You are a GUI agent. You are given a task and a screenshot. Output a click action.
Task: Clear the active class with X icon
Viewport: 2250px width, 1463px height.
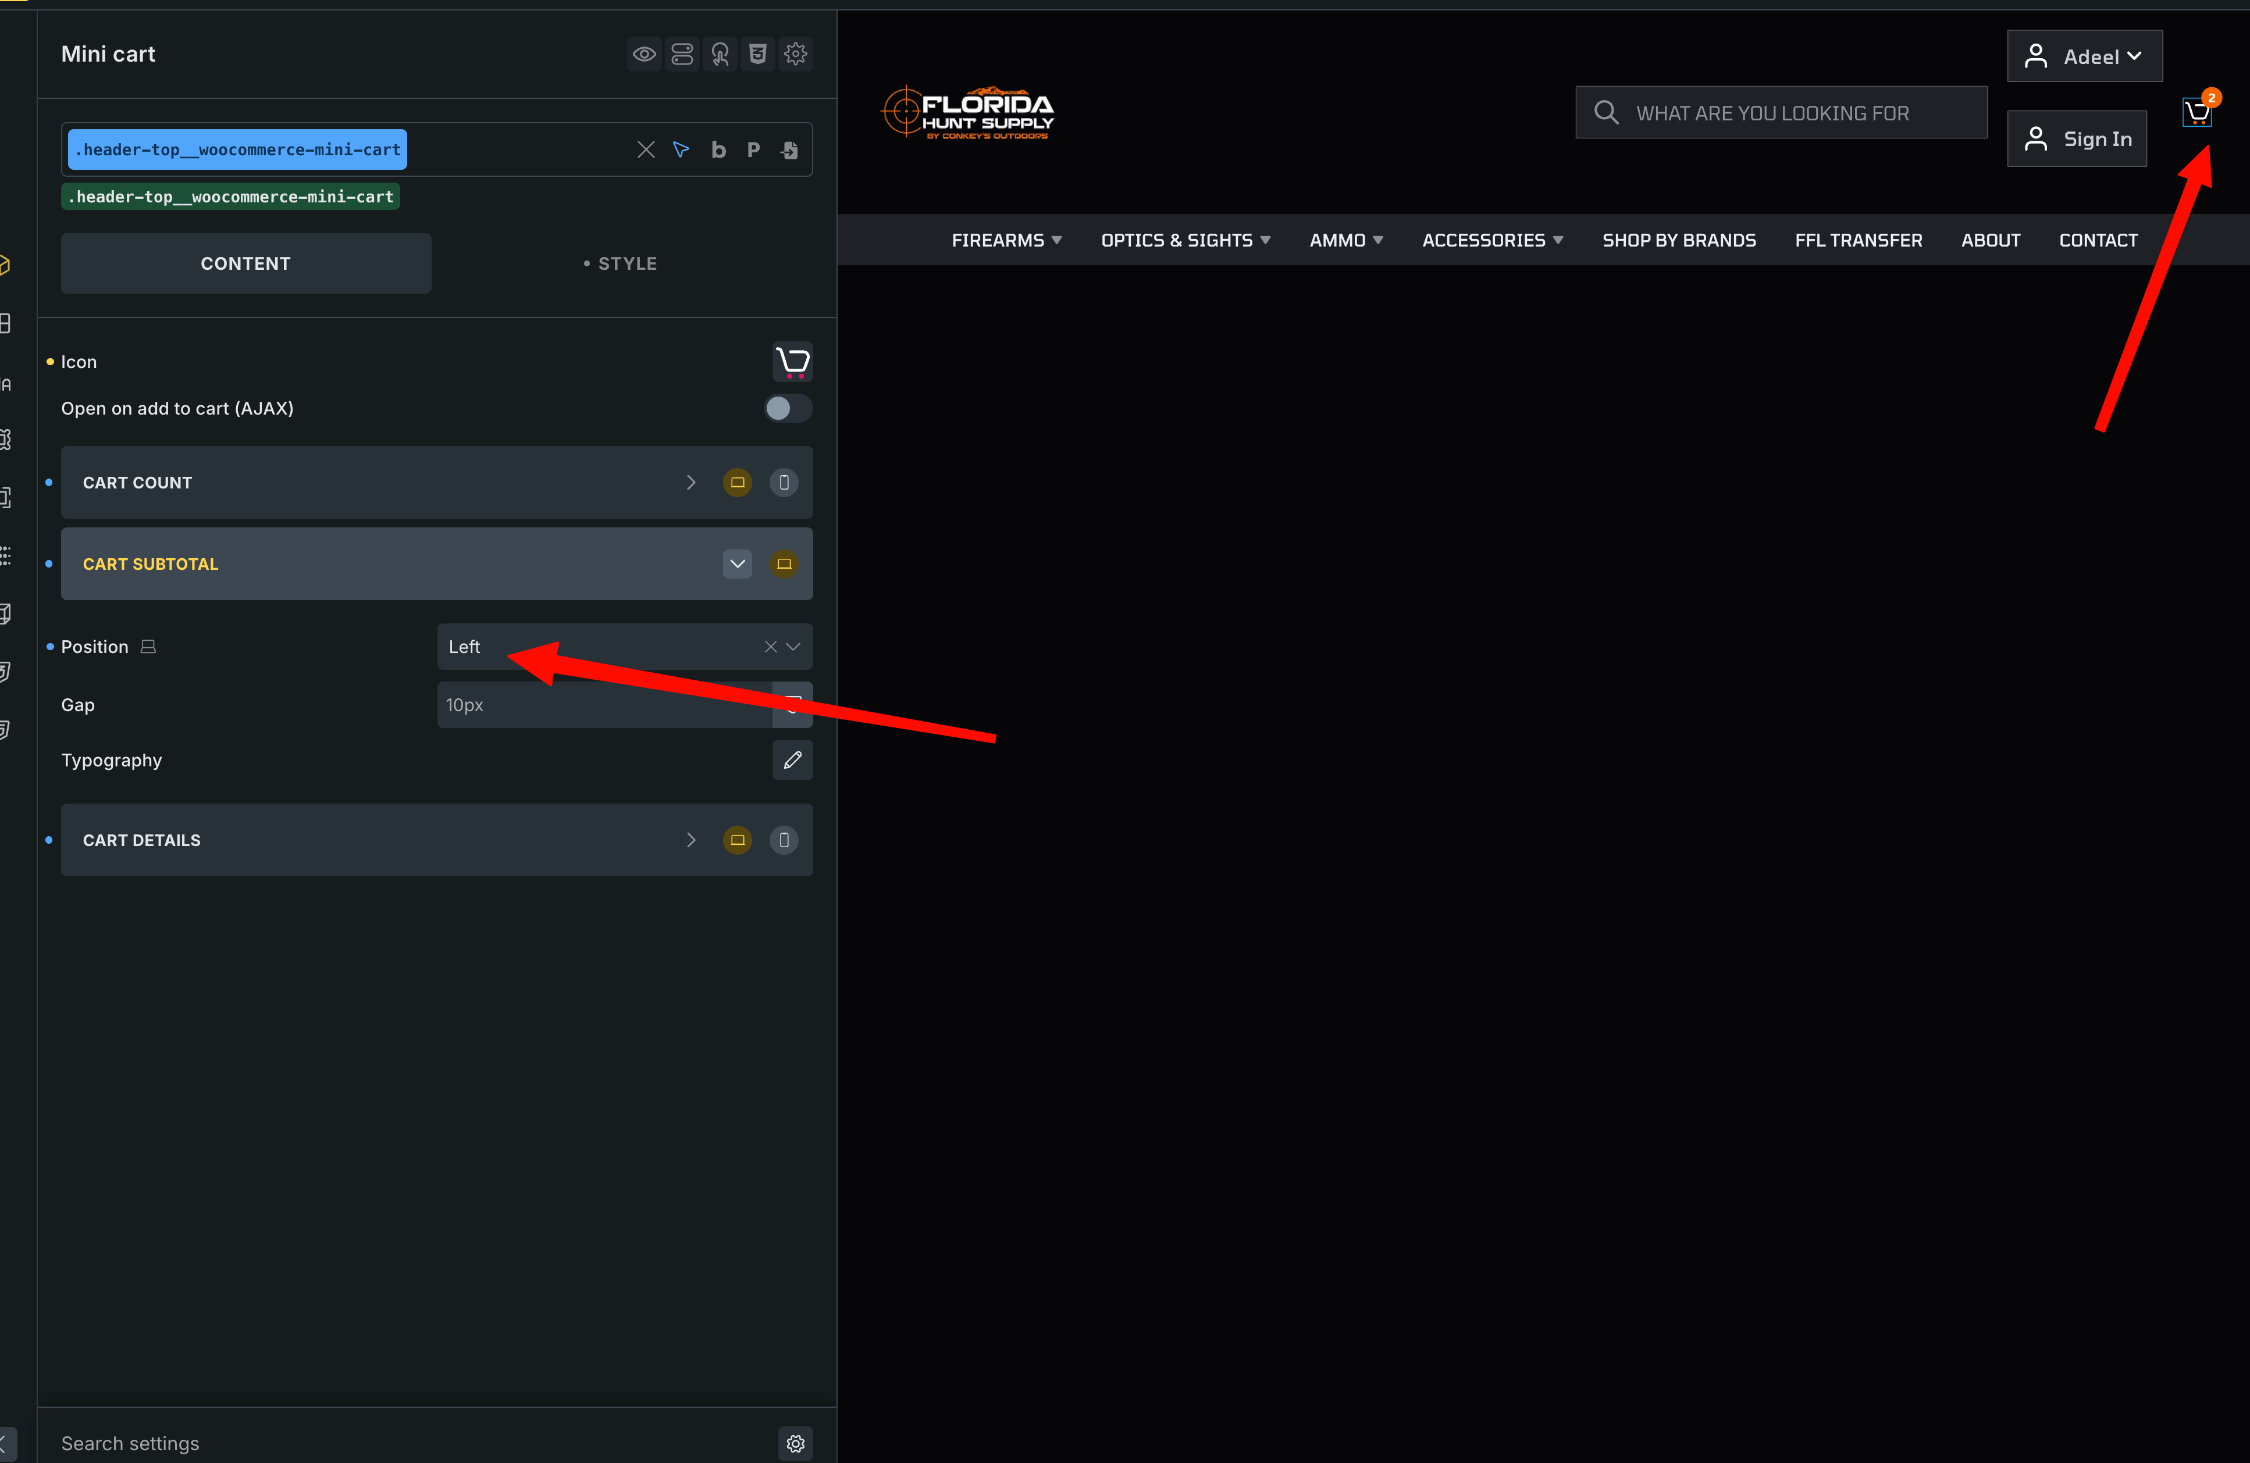(646, 149)
